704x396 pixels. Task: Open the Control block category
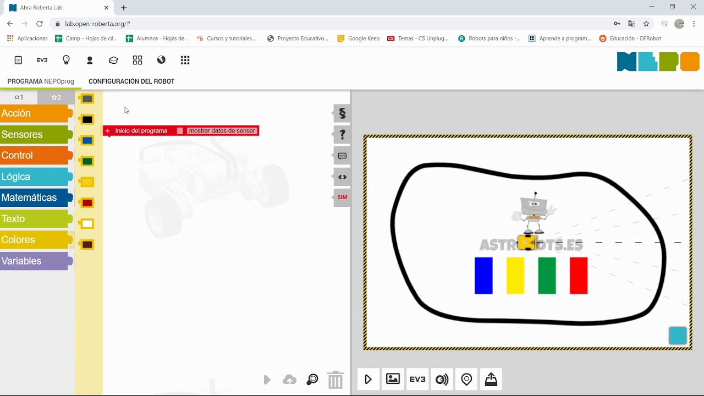point(36,156)
